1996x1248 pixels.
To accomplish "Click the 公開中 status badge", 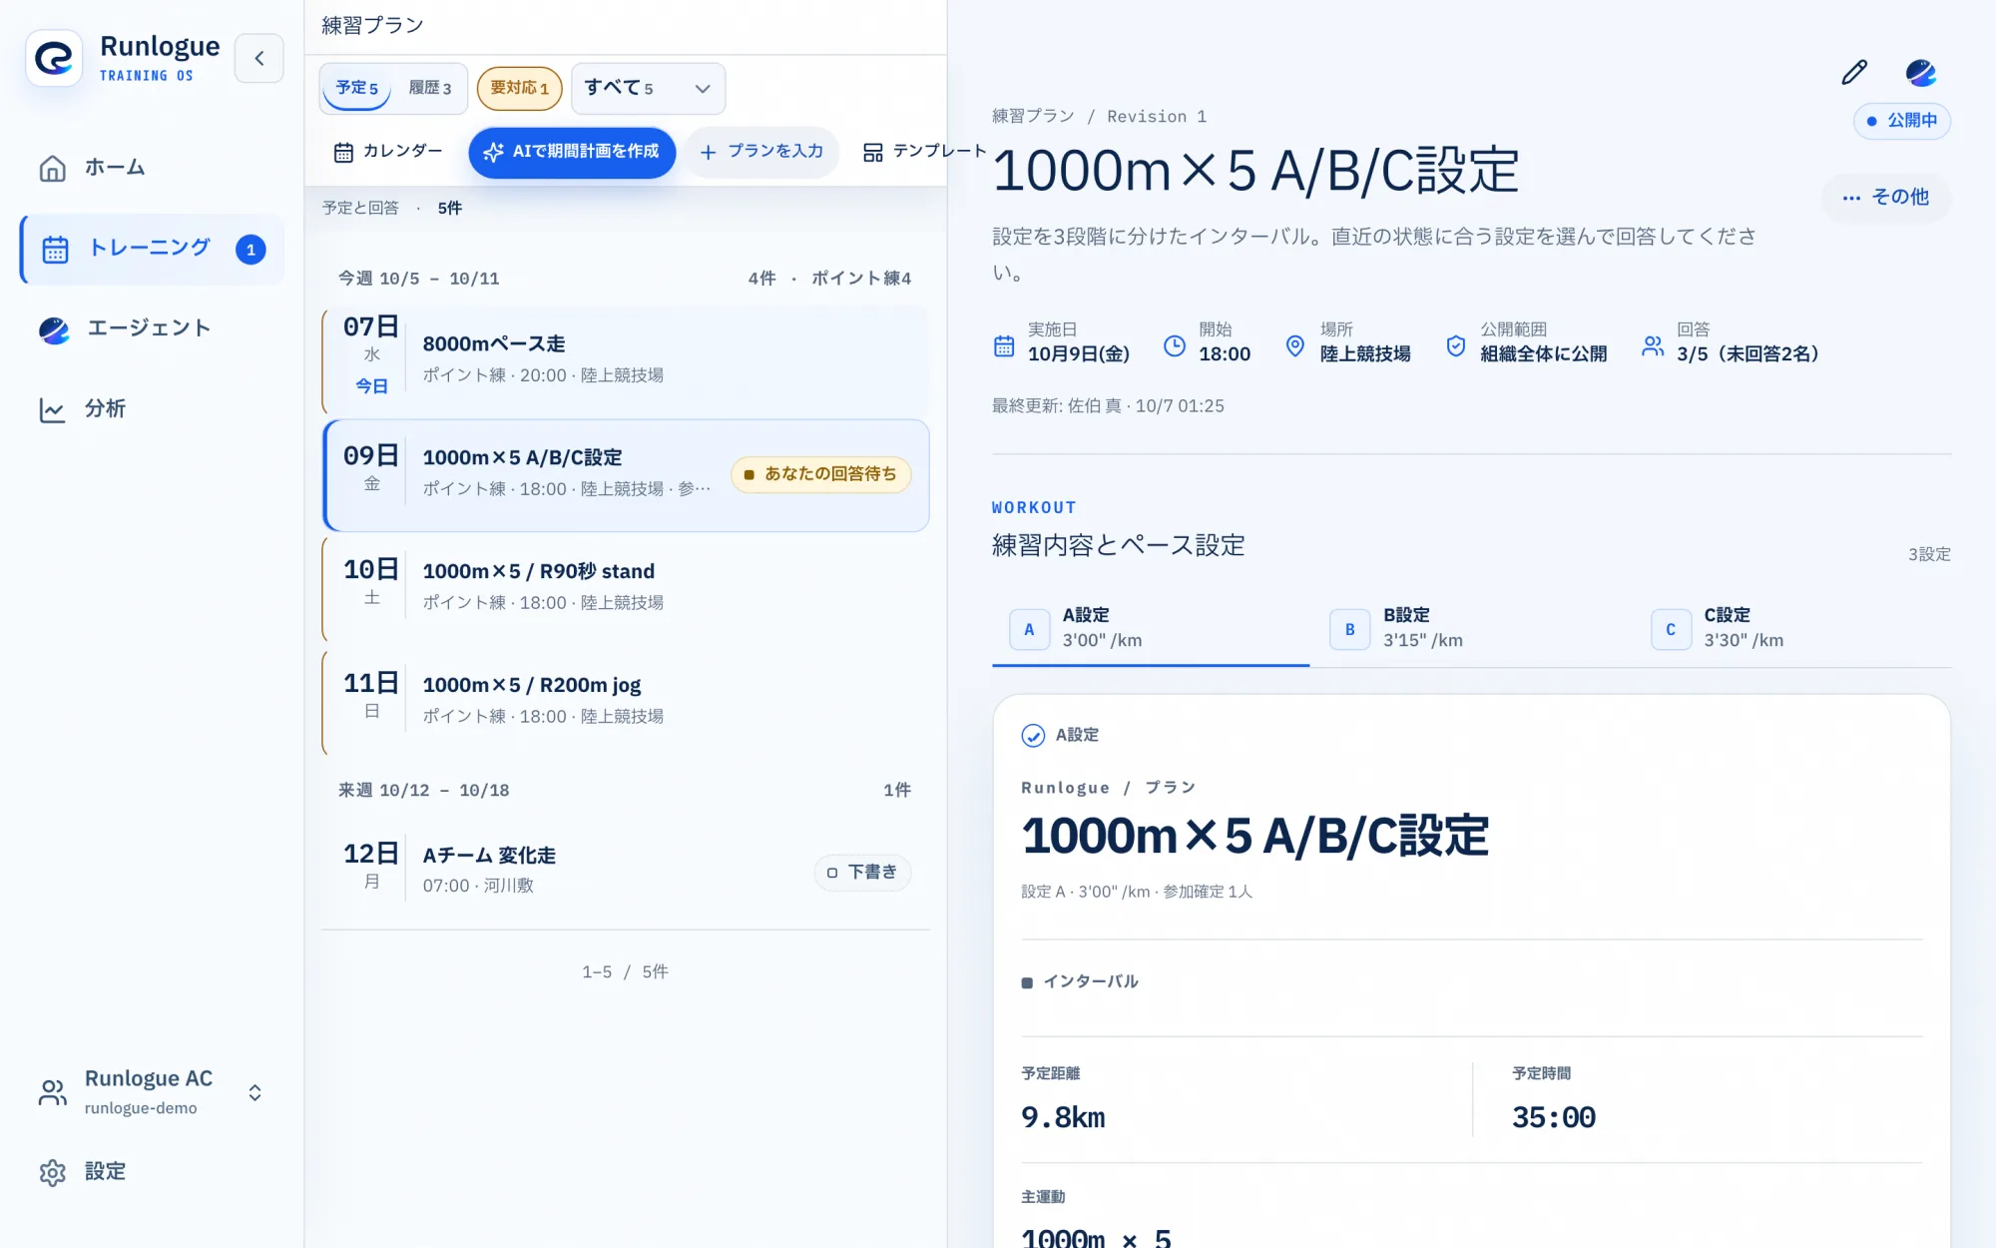I will 1902,120.
